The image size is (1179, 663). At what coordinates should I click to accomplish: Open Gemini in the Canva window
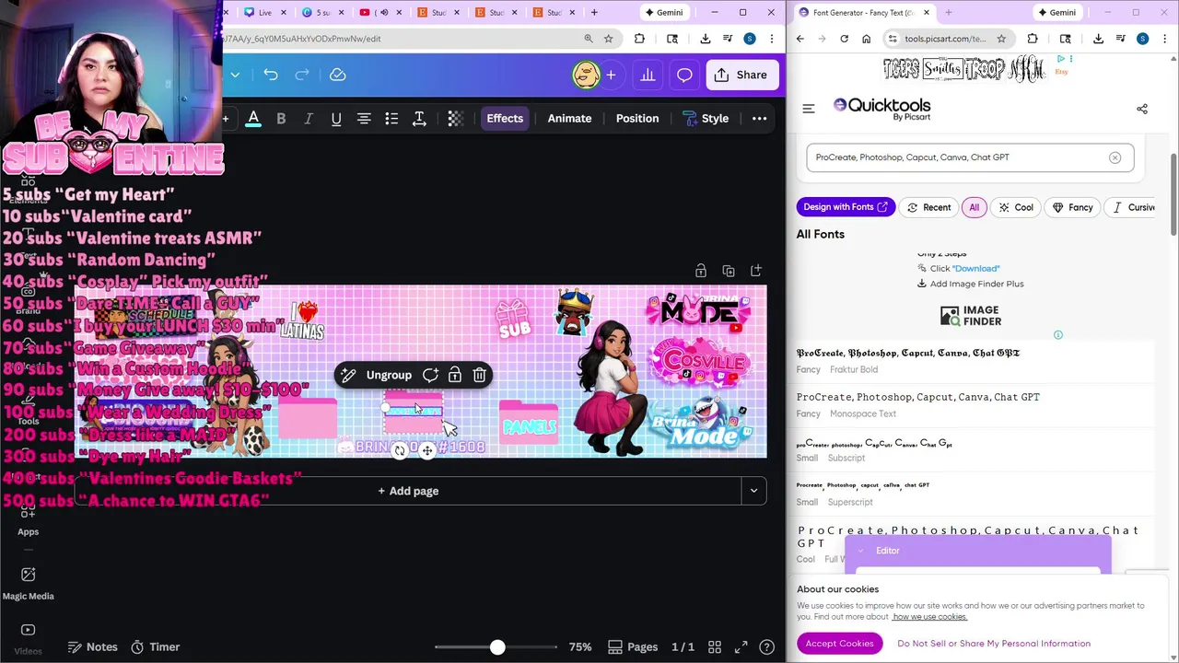tap(663, 12)
